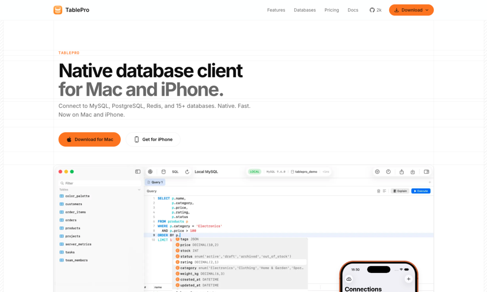This screenshot has height=292, width=487.
Task: Choose the status enum suggestion
Action: coord(240,256)
